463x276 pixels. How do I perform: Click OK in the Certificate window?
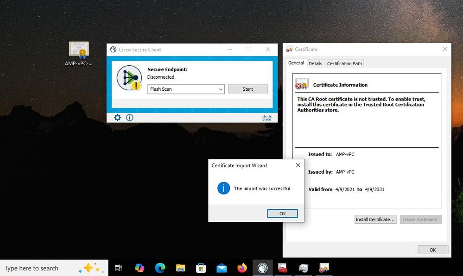point(432,250)
